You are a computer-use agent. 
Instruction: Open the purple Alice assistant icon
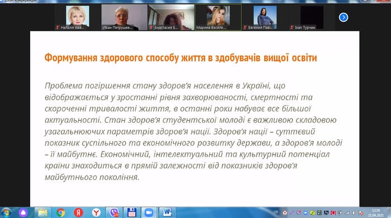click(x=23, y=213)
